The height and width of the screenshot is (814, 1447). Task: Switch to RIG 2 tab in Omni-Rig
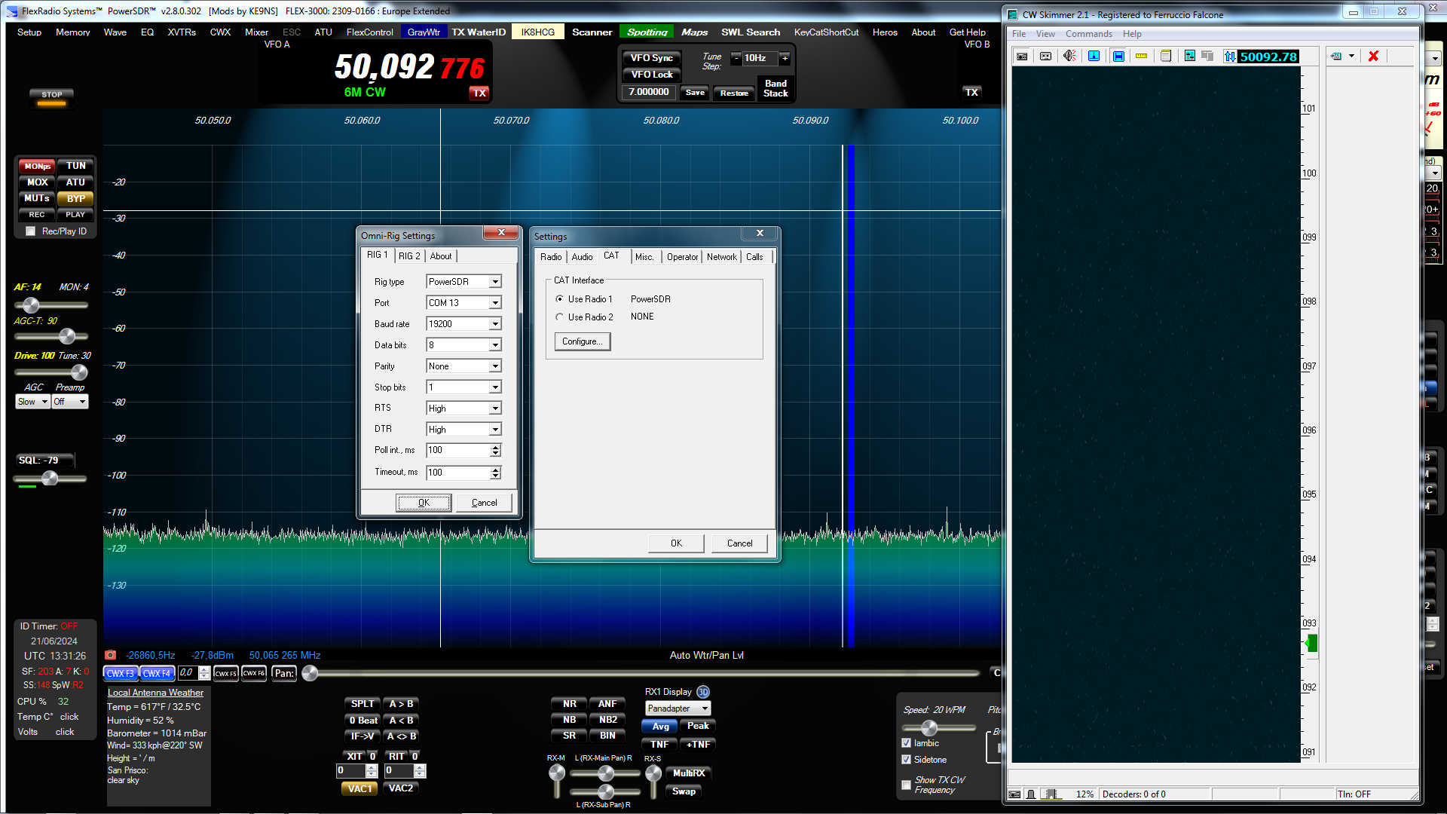pos(409,256)
